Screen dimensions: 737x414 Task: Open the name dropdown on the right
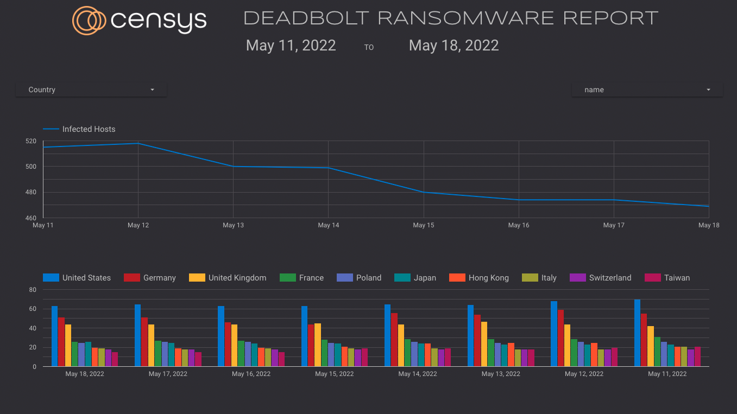pos(647,89)
